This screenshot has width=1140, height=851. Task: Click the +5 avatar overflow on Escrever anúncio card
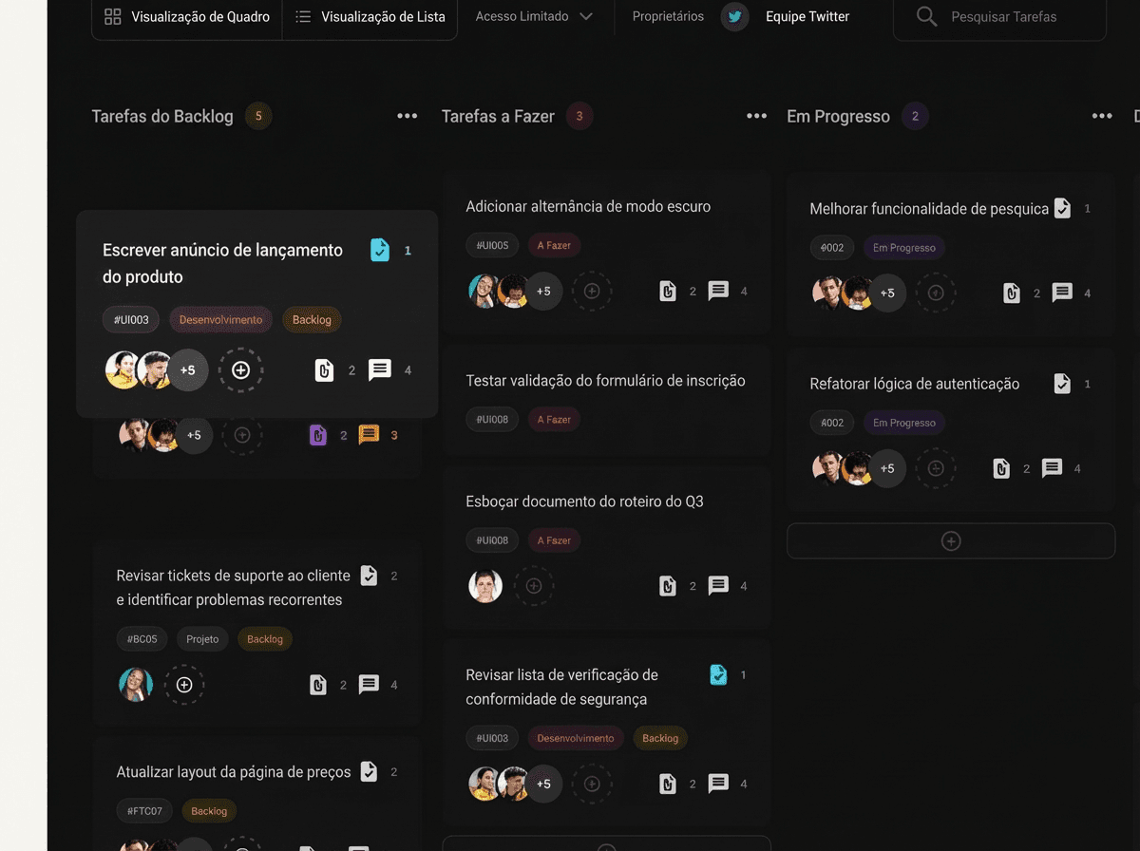(189, 370)
